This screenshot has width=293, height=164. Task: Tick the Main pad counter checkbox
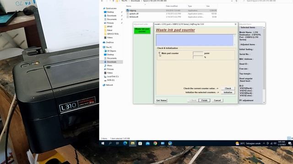point(159,53)
